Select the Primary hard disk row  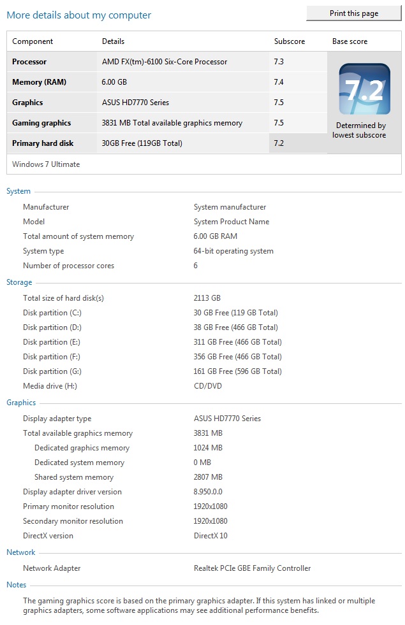[167, 143]
